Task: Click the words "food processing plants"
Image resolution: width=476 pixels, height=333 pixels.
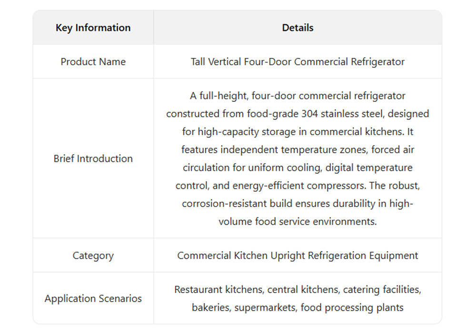Action: click(x=352, y=307)
